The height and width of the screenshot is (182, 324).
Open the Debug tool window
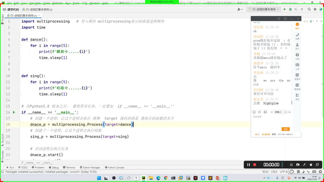pos(53,167)
